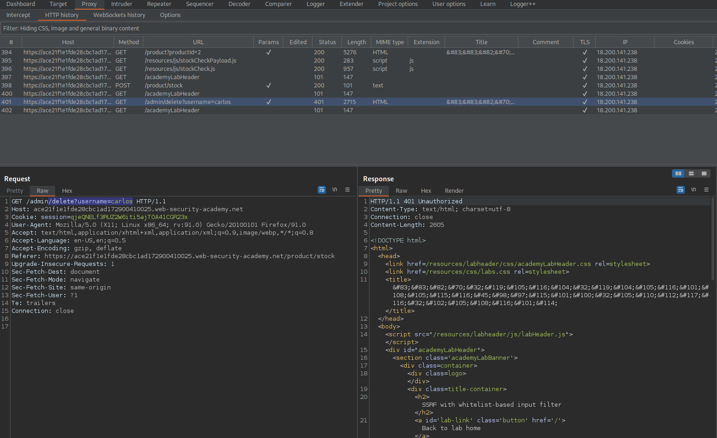Sort history by MIME type column
This screenshot has height=438, width=717.
(x=390, y=42)
